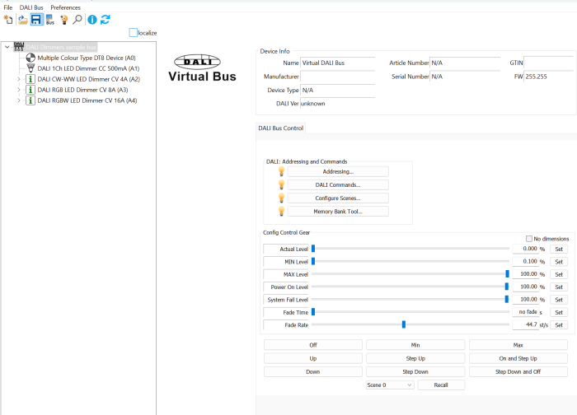
Task: Click Set for Actual Level
Action: [559, 249]
